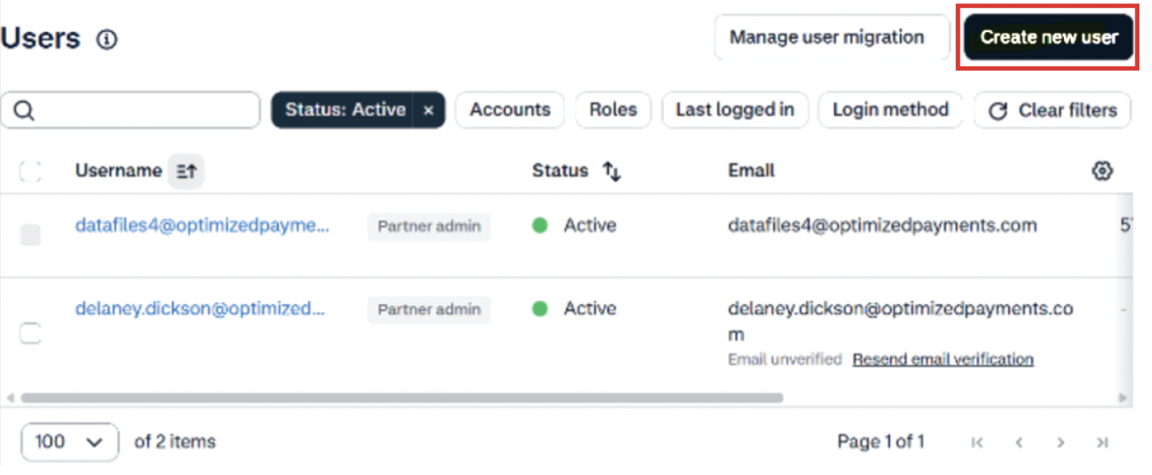Open the datafiles4 username link
Screen dimensions: 1152x475
tap(202, 226)
